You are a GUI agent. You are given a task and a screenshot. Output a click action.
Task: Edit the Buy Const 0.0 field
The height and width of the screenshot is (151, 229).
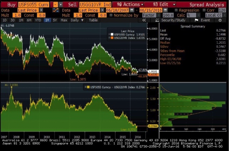(41, 15)
